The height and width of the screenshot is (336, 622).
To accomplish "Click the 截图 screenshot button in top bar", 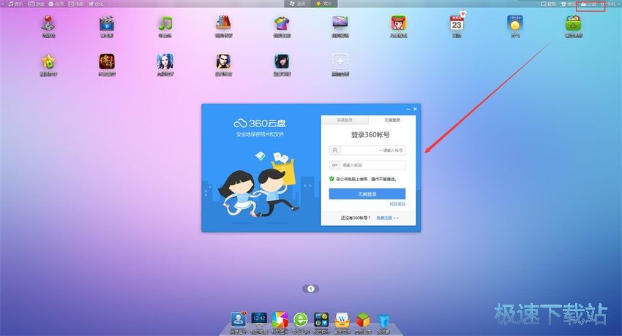I will (548, 4).
